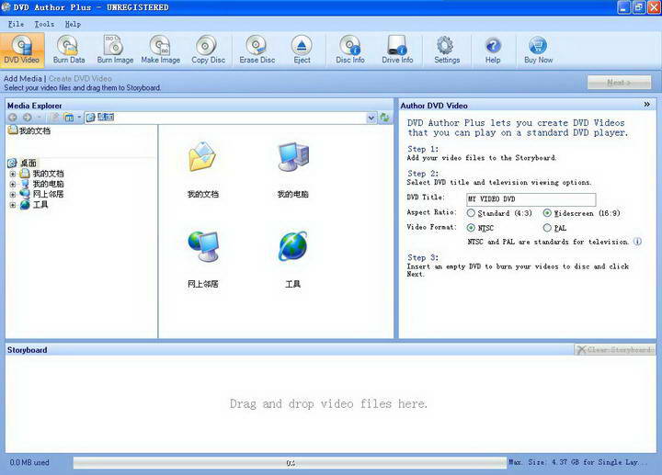
Task: Open the Media Explorer path dropdown
Action: pos(371,118)
